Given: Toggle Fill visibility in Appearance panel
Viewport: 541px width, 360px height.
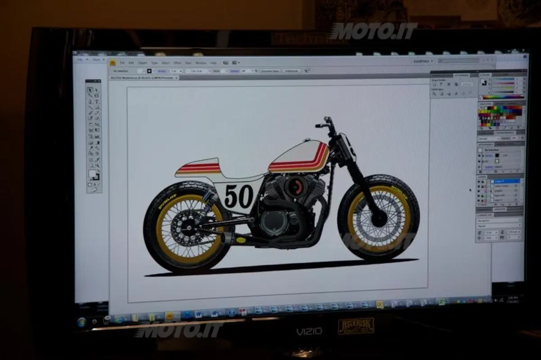Looking at the screenshot, I should [479, 161].
